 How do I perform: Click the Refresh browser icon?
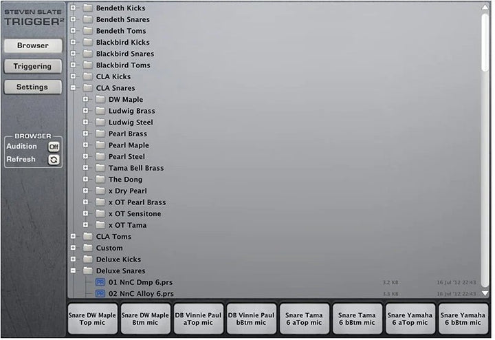click(53, 159)
